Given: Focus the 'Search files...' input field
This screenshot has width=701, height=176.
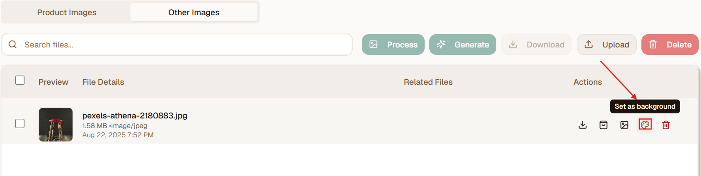Looking at the screenshot, I should [177, 45].
